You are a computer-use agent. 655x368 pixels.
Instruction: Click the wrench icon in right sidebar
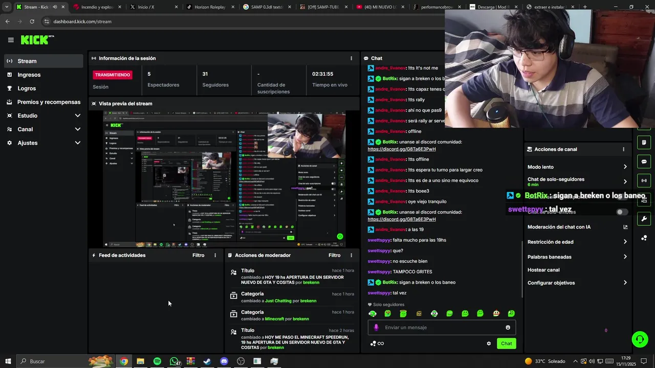[x=644, y=219]
